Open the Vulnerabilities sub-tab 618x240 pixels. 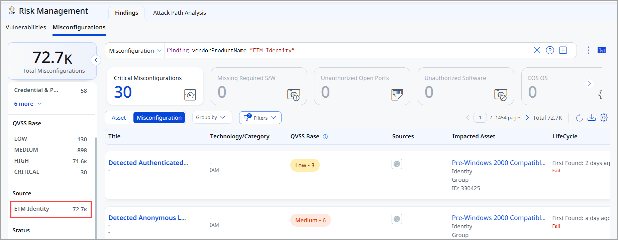pyautogui.click(x=26, y=27)
